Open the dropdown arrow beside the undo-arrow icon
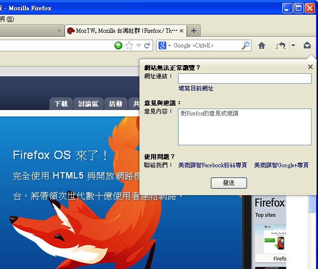The height and width of the screenshot is (269, 318). 293,45
